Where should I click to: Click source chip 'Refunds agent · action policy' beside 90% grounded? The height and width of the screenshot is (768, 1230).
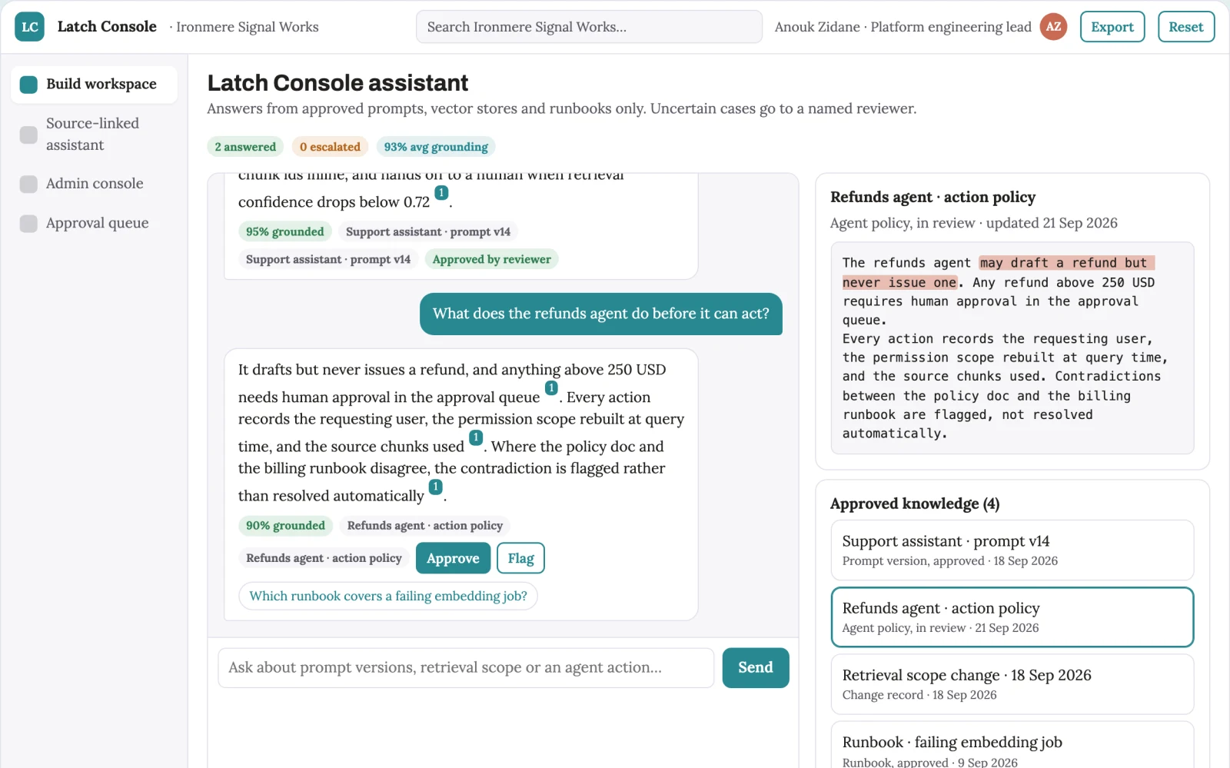point(425,526)
